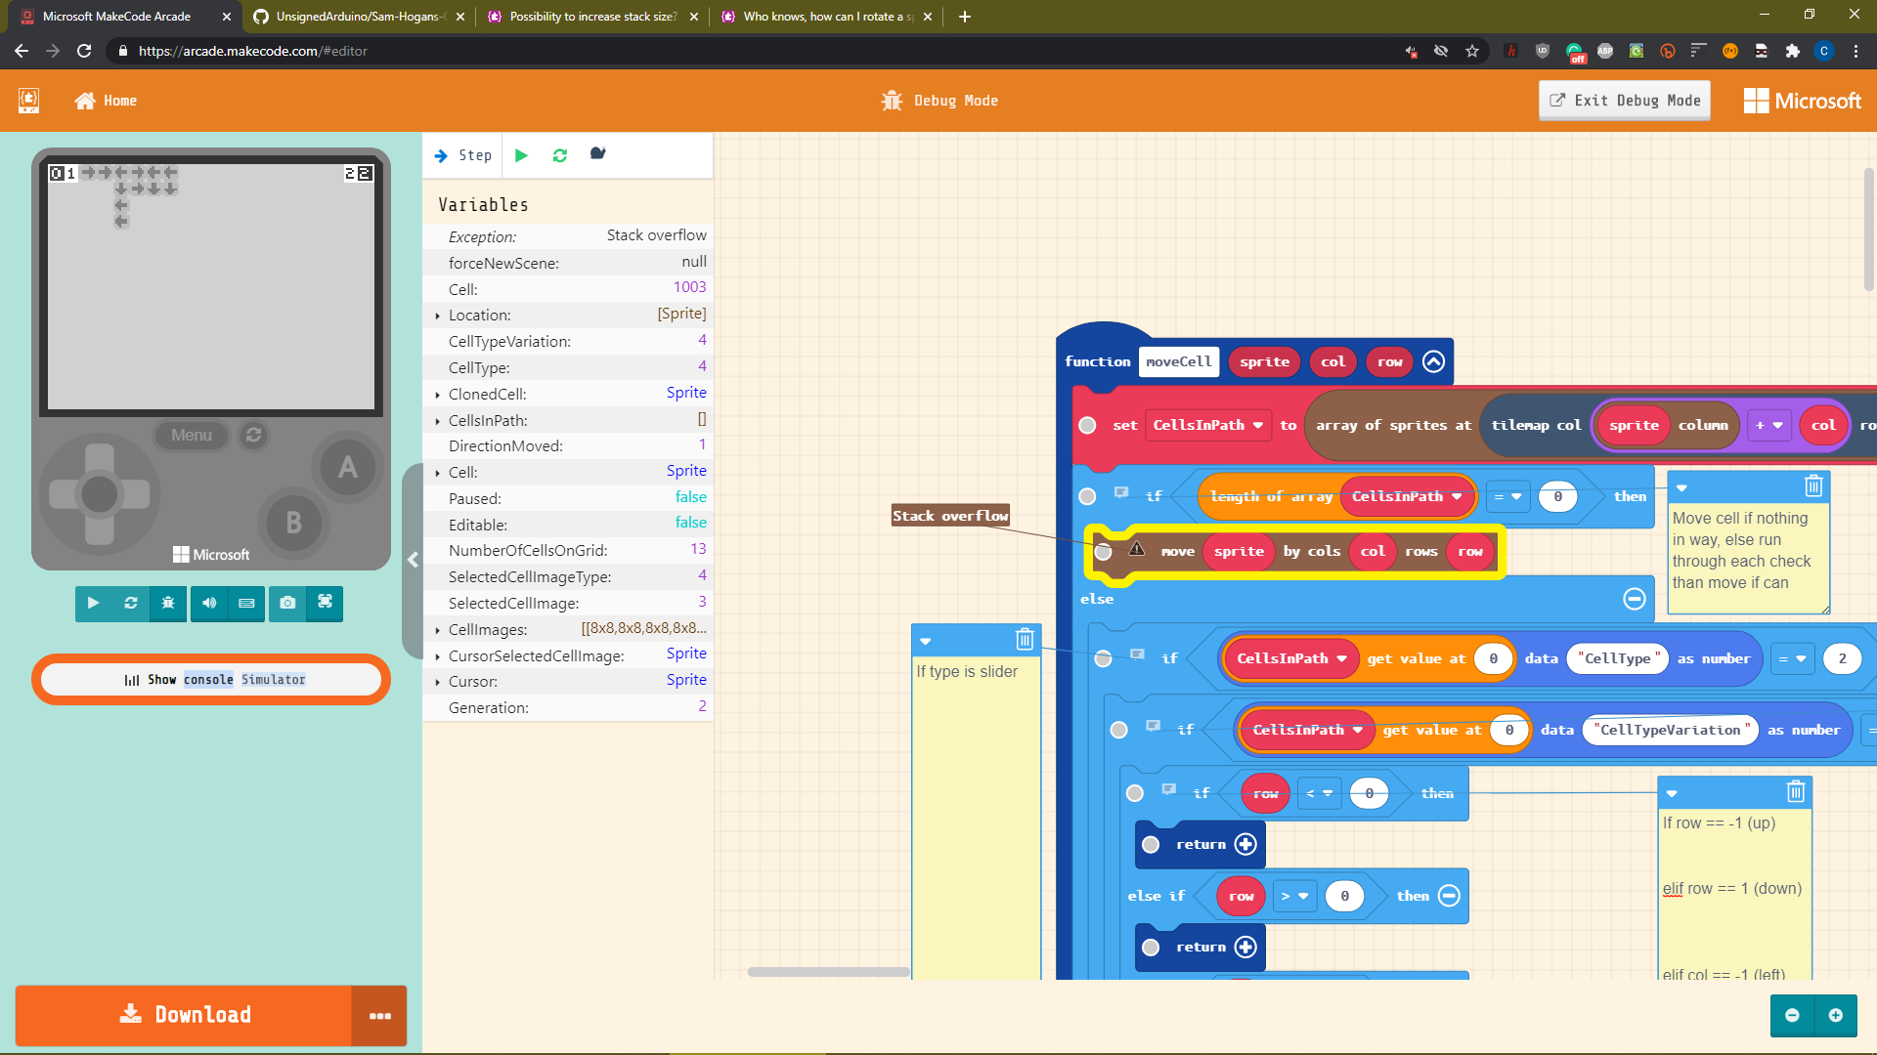Toggle breakpoint on 'set CellsInPath' block

pyautogui.click(x=1087, y=425)
